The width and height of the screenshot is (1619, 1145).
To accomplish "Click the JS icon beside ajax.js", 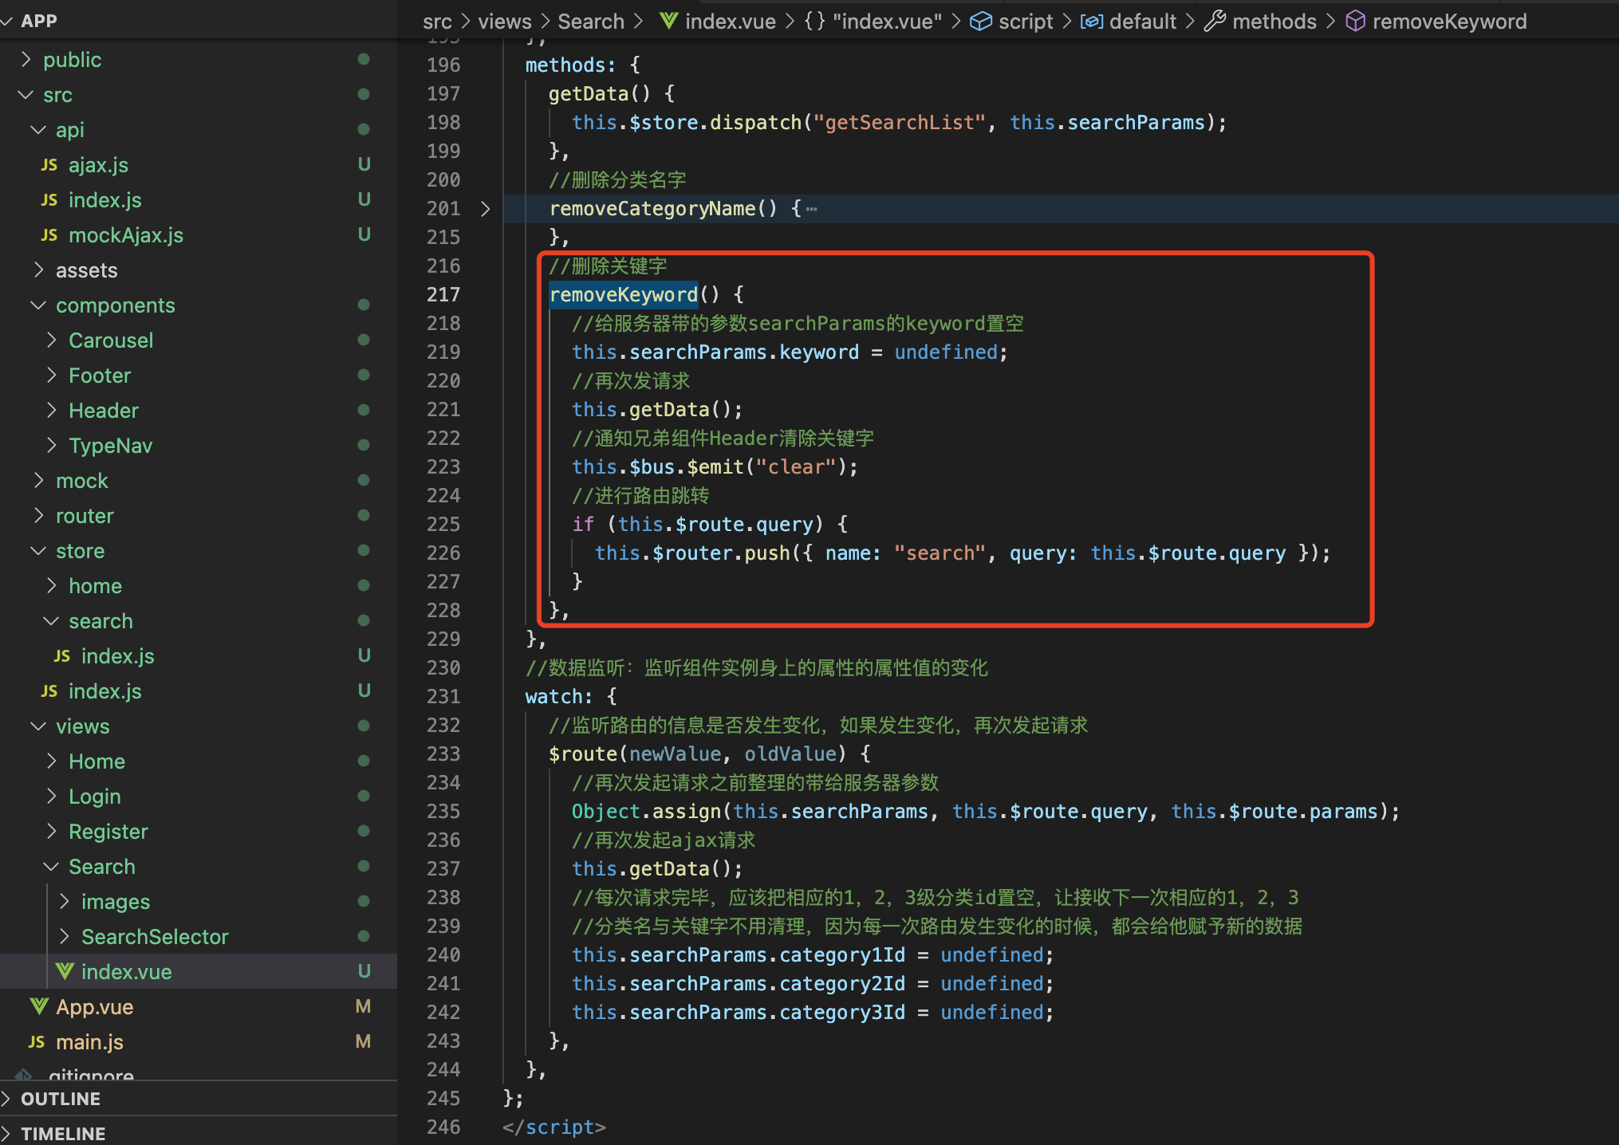I will (x=49, y=165).
